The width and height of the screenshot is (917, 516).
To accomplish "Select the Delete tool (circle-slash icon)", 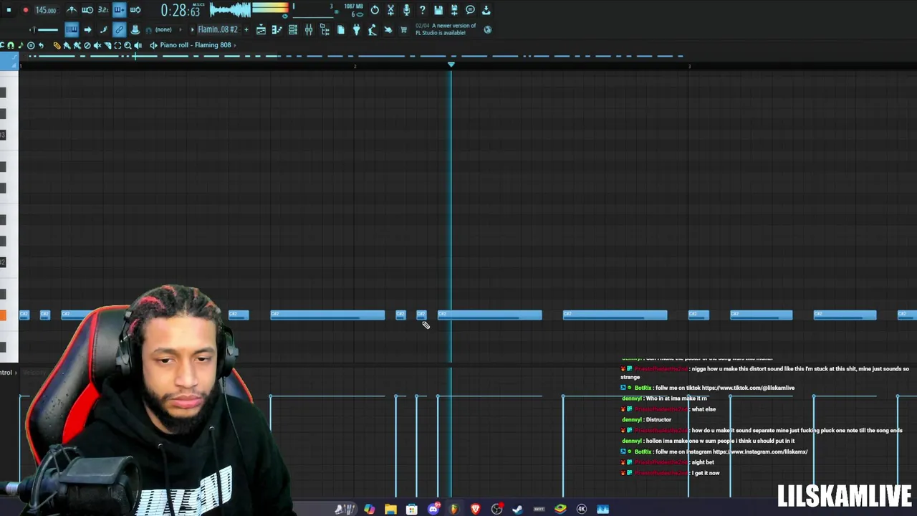I will 87,45.
